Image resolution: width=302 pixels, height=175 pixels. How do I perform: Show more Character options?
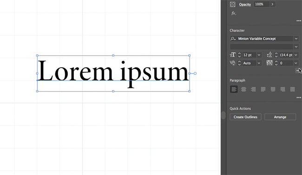pyautogui.click(x=298, y=71)
